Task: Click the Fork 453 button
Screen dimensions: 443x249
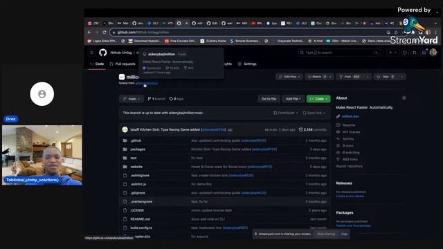Action: click(350, 77)
